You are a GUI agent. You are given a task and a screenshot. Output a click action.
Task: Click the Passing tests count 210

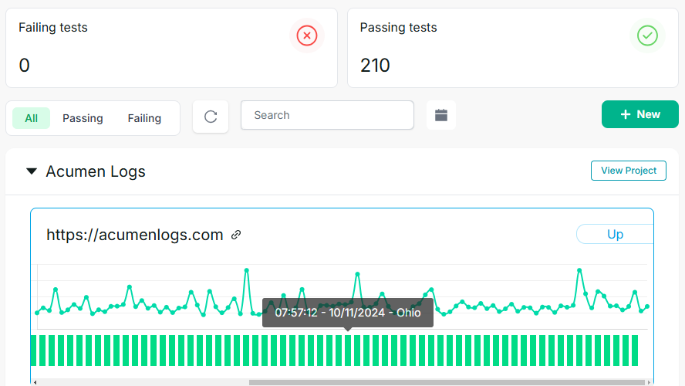(375, 66)
